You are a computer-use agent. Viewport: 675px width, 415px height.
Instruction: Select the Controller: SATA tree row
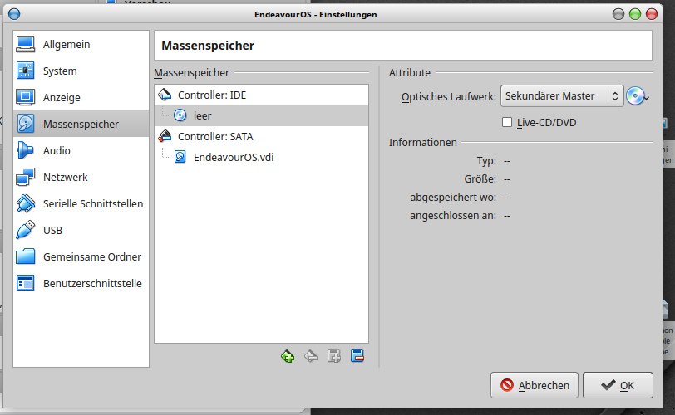coord(261,137)
